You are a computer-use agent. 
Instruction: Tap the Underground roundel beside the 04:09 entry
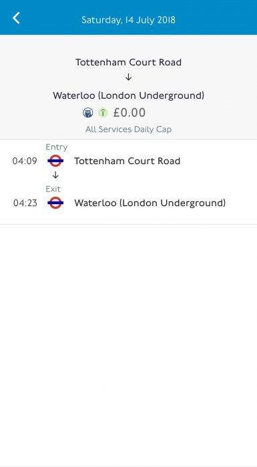55,161
